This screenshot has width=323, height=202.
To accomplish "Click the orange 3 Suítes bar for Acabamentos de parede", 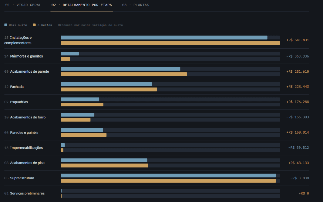I will pyautogui.click(x=124, y=74).
